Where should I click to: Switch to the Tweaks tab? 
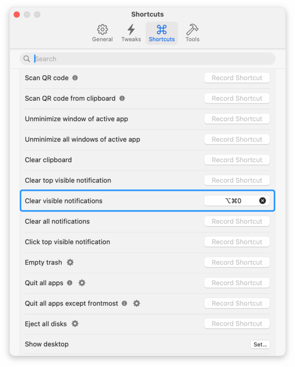click(x=131, y=33)
